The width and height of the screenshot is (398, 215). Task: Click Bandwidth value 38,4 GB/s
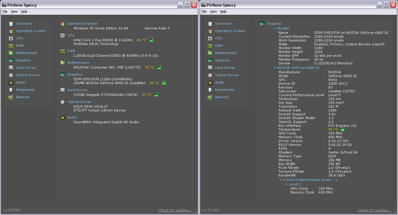coord(337,175)
